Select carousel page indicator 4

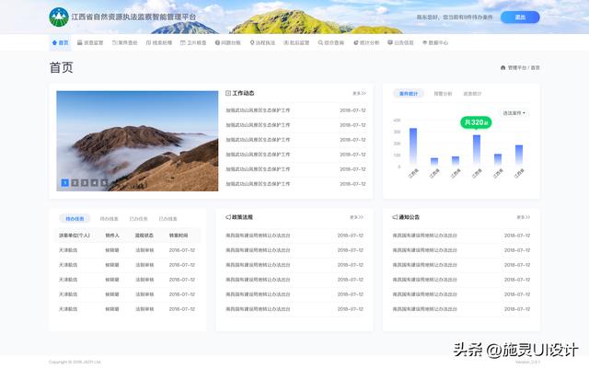94,182
